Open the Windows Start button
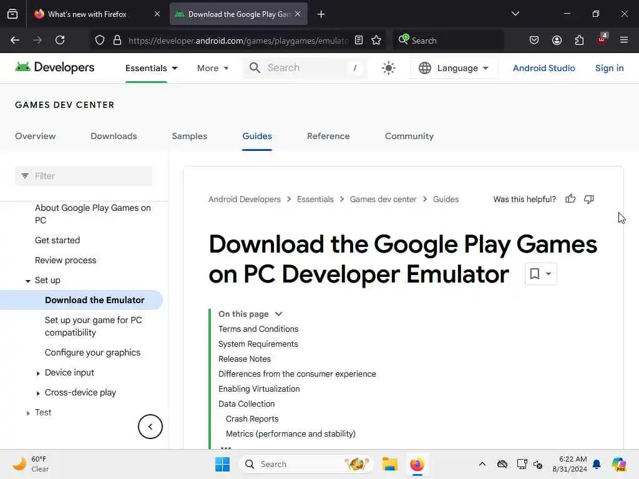The width and height of the screenshot is (639, 479). click(x=222, y=464)
